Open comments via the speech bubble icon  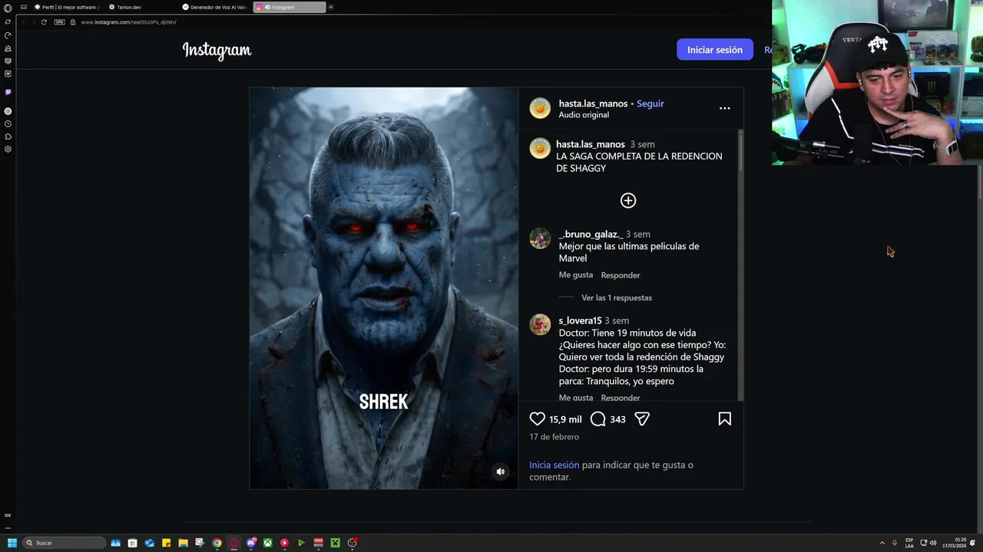(597, 419)
